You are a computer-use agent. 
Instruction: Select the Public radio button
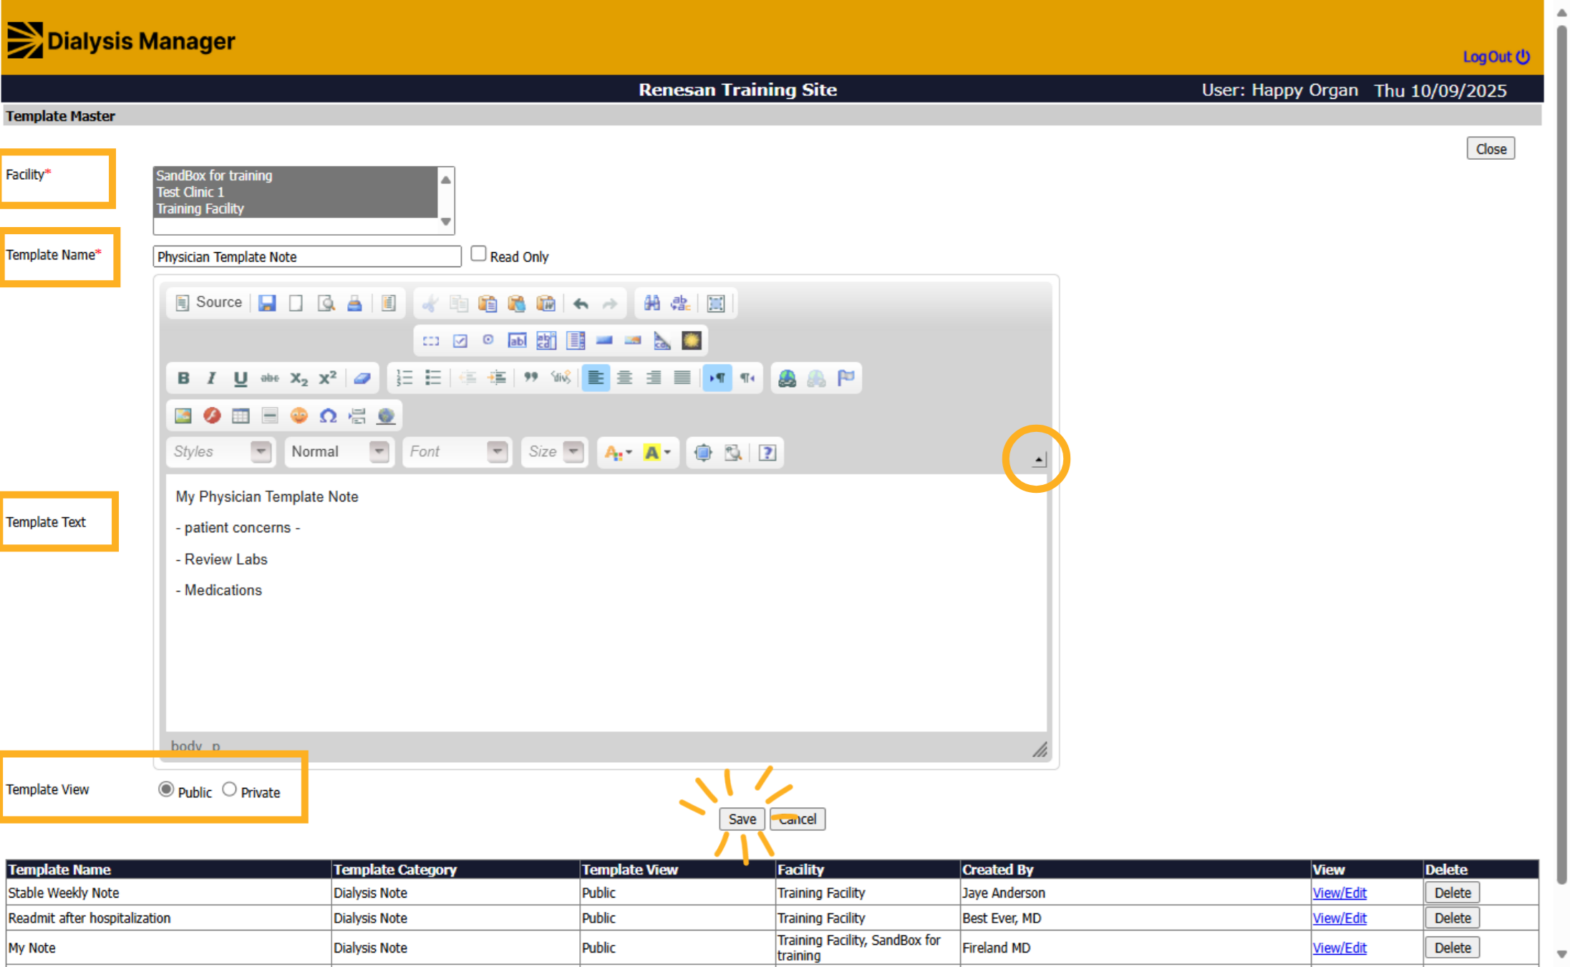coord(166,789)
